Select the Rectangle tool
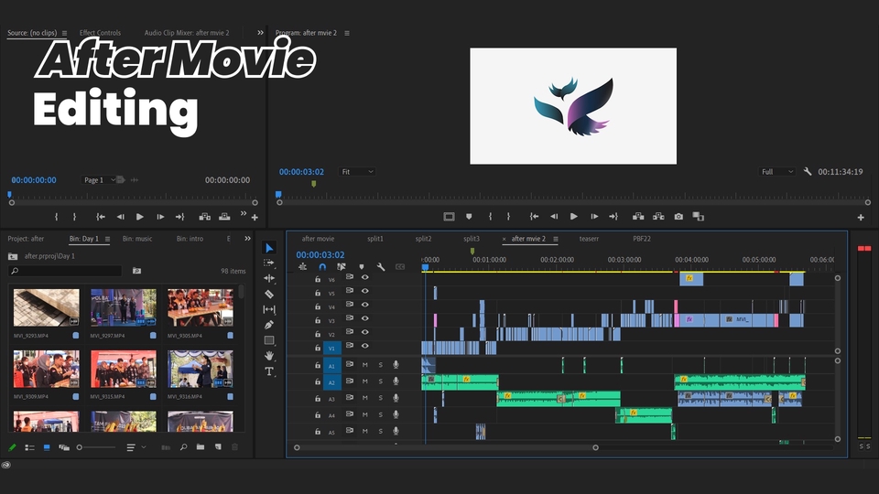The width and height of the screenshot is (879, 494). [269, 340]
